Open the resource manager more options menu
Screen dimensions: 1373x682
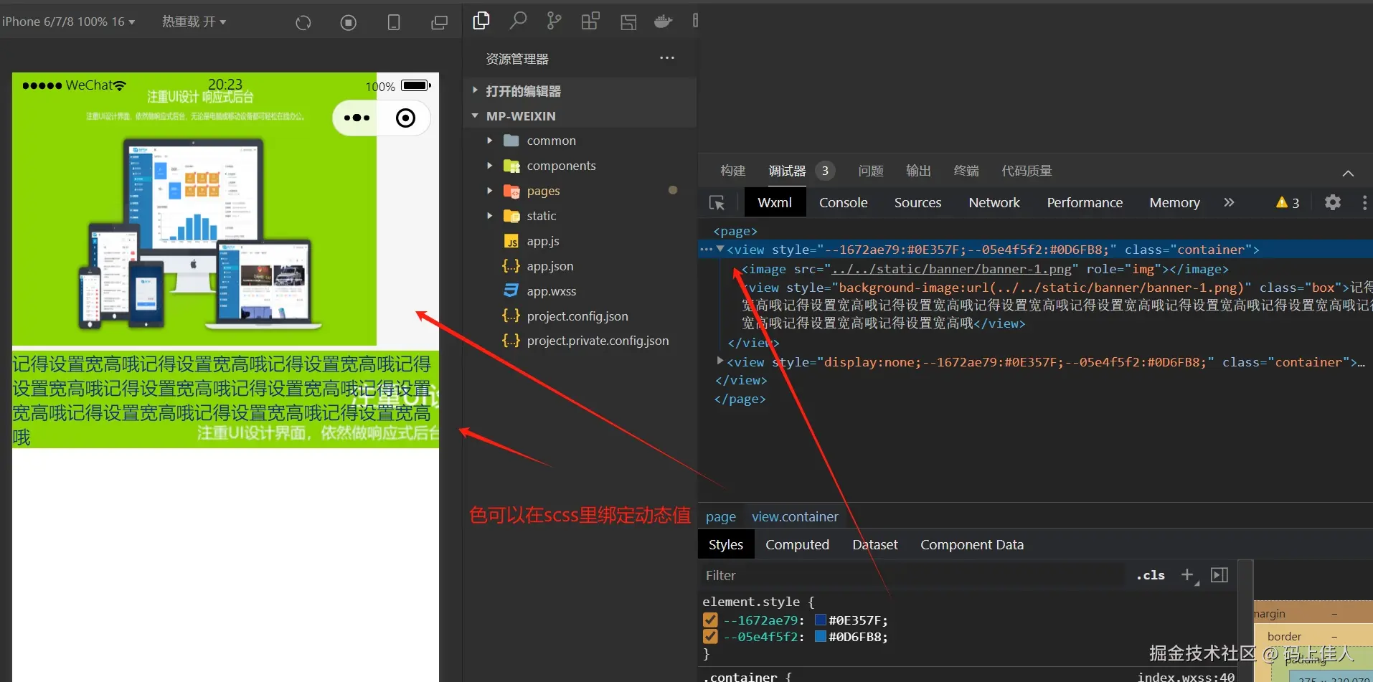(667, 58)
